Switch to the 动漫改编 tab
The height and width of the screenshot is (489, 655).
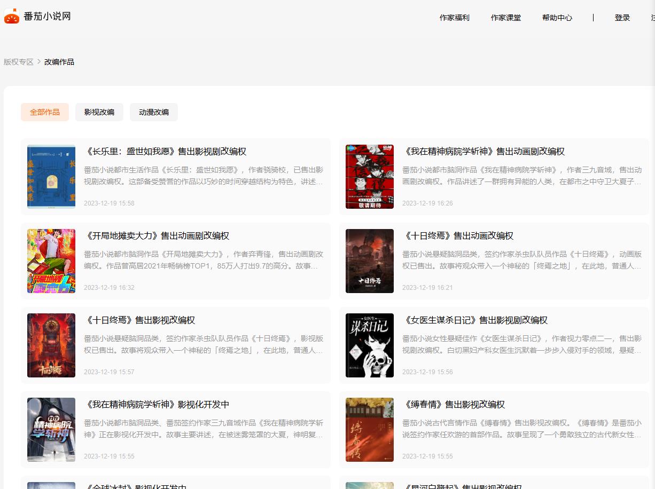click(154, 112)
